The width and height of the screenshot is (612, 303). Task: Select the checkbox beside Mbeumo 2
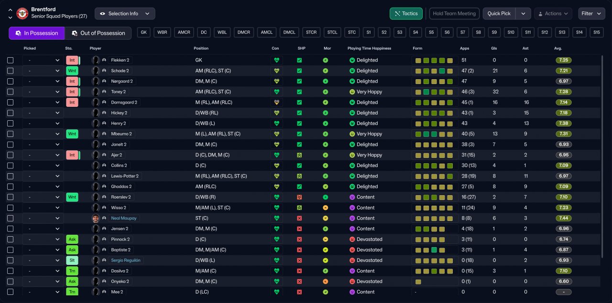[x=11, y=134]
